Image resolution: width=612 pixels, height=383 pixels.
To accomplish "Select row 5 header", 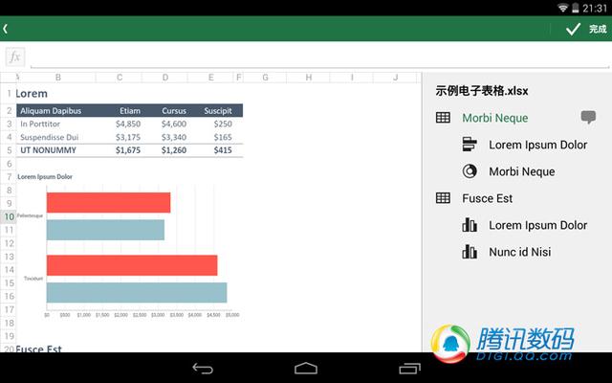I will (9, 150).
